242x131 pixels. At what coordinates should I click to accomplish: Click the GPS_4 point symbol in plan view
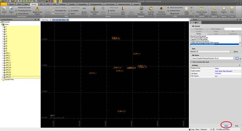tap(134, 54)
